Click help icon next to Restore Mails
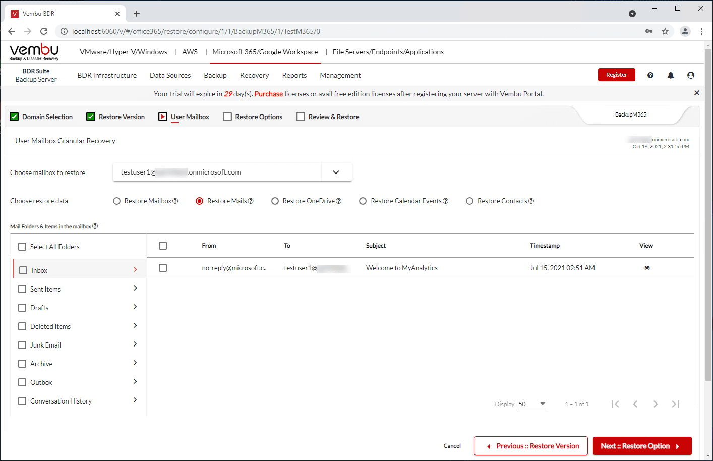This screenshot has height=461, width=713. [251, 201]
